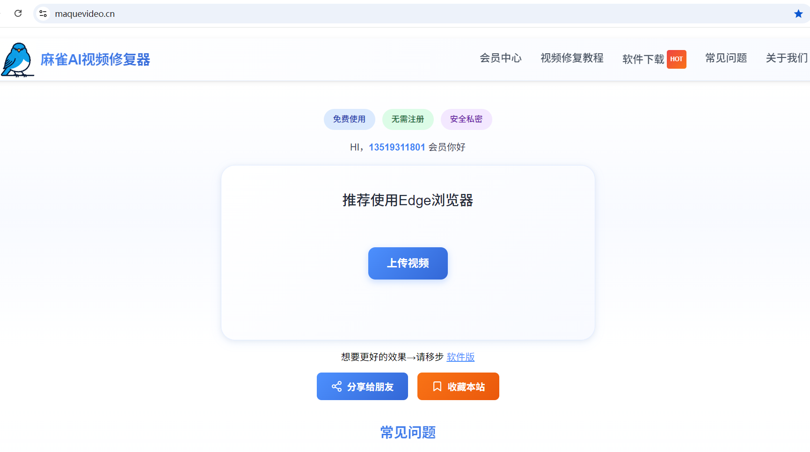Open the 软件下载 menu item

click(x=642, y=58)
